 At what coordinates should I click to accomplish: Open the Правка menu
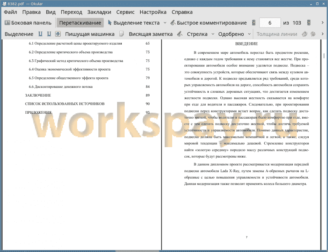pyautogui.click(x=31, y=12)
